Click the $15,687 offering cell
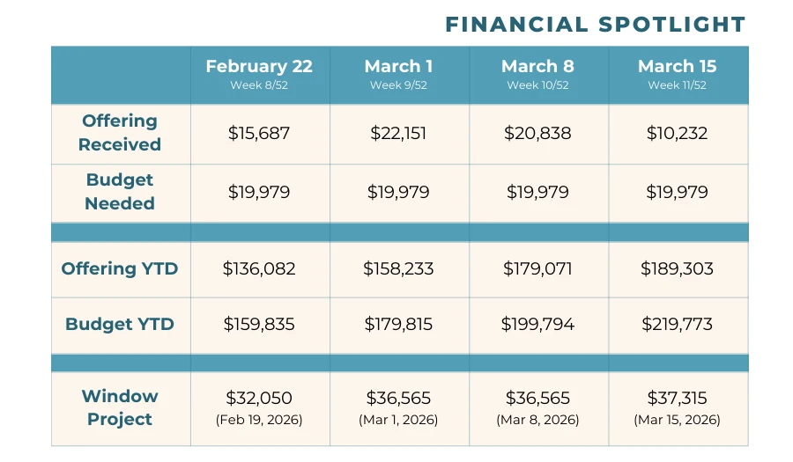 click(259, 134)
